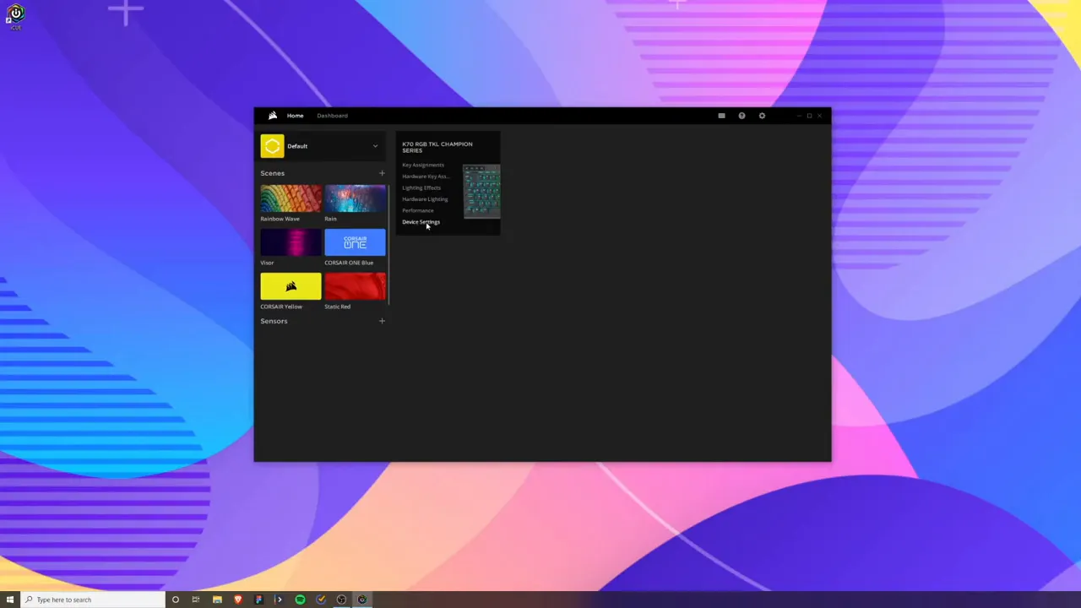Enable the Visor scene

coord(291,244)
